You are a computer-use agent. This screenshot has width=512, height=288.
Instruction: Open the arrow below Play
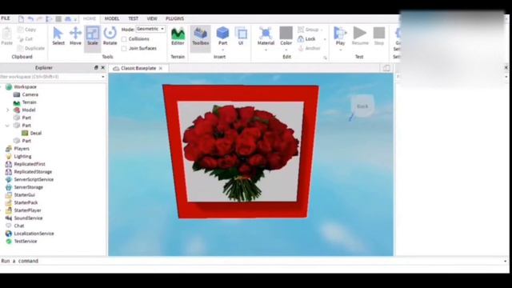(340, 50)
